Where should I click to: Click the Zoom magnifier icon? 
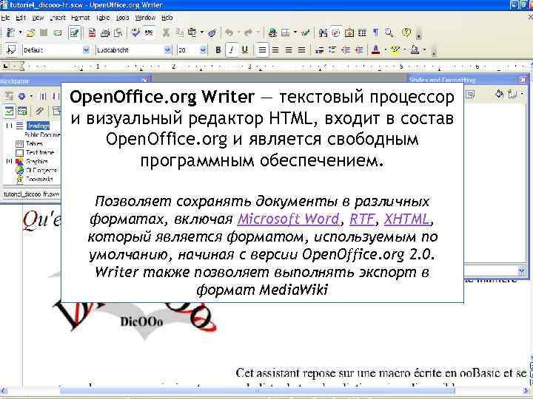point(389,33)
